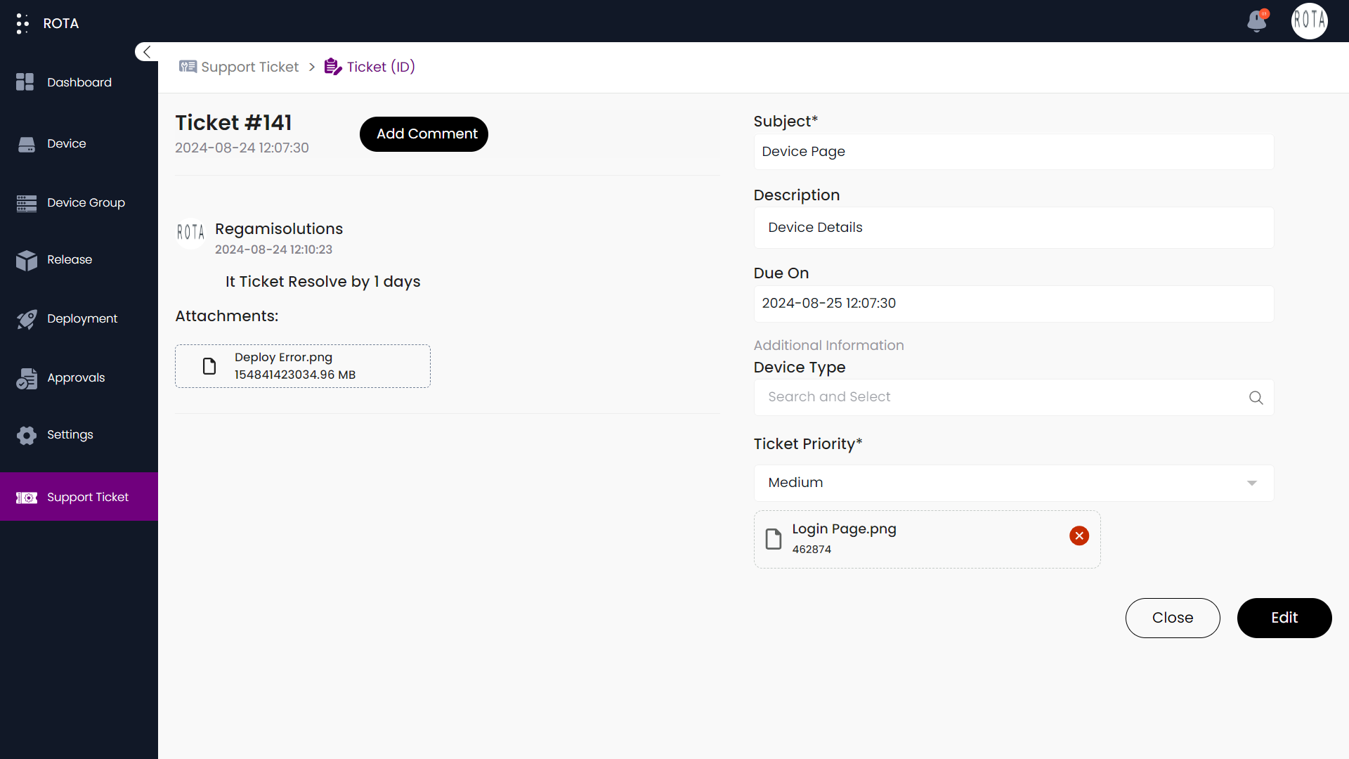Follow the Support Ticket breadcrumb link
Viewport: 1349px width, 759px height.
[249, 67]
